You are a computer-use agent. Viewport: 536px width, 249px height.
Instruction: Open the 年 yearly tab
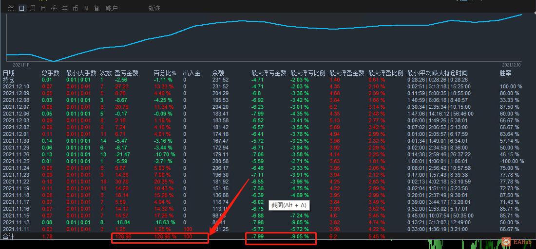tap(65, 9)
